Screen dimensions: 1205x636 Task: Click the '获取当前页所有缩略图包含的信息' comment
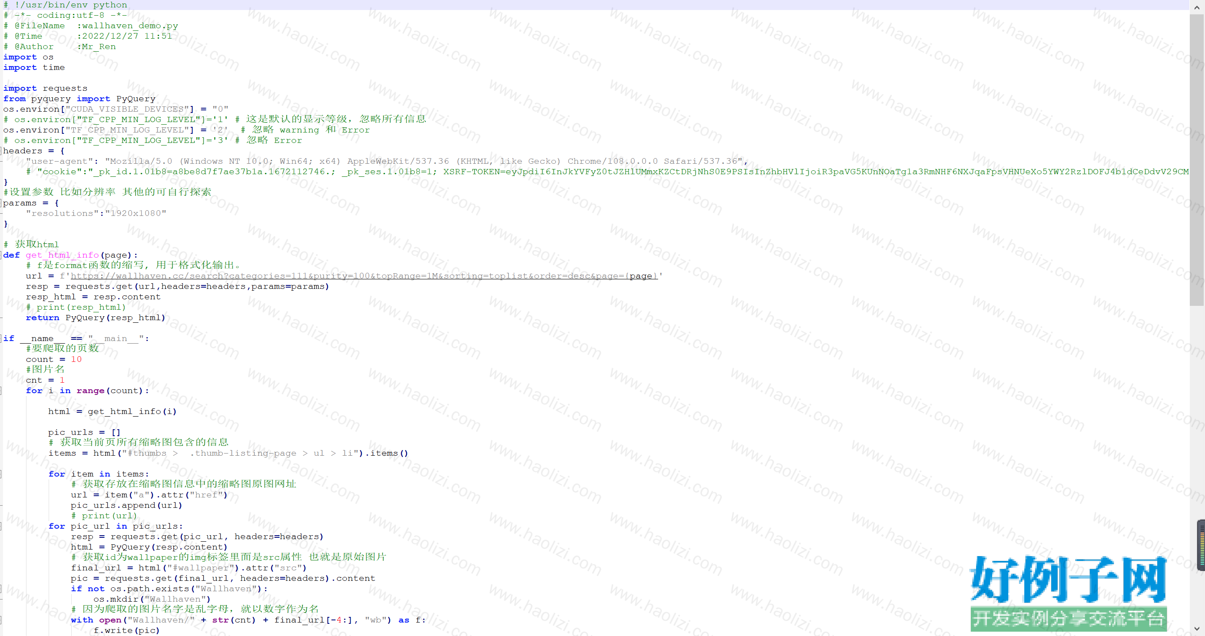[139, 442]
